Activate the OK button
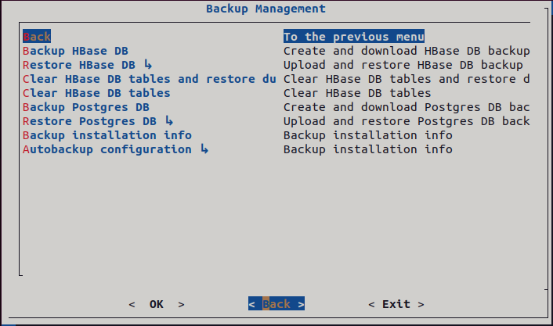This screenshot has width=553, height=326. pyautogui.click(x=157, y=304)
